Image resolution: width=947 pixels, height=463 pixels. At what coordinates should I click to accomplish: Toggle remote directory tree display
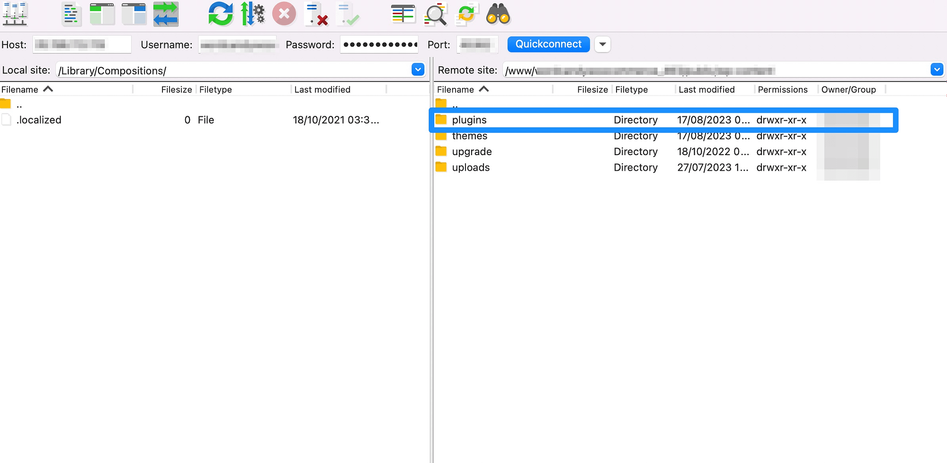(x=134, y=14)
